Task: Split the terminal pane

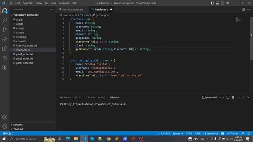Action: click(228, 97)
